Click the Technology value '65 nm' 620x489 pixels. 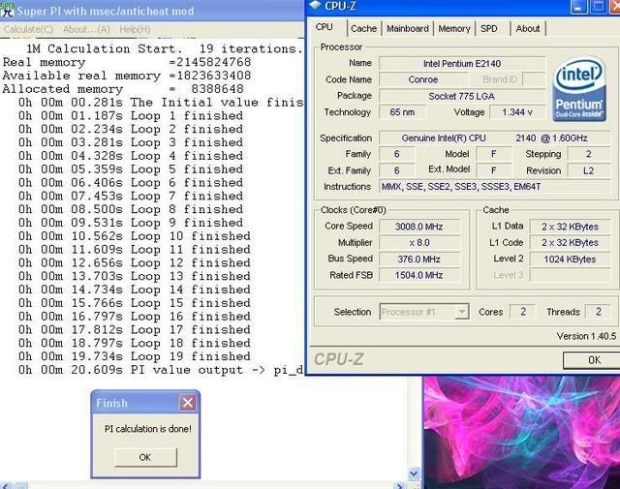[402, 112]
